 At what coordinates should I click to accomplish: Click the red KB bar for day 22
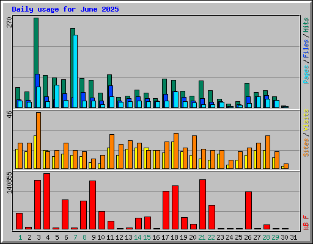pyautogui.click(x=212, y=217)
